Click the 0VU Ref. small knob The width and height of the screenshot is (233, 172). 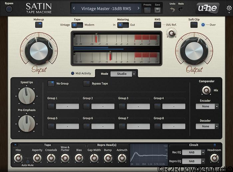click(172, 33)
